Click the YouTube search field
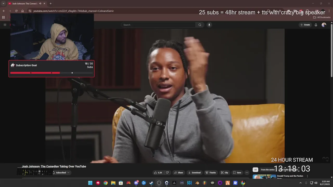Image resolution: width=333 pixels, height=187 pixels. click(x=158, y=25)
